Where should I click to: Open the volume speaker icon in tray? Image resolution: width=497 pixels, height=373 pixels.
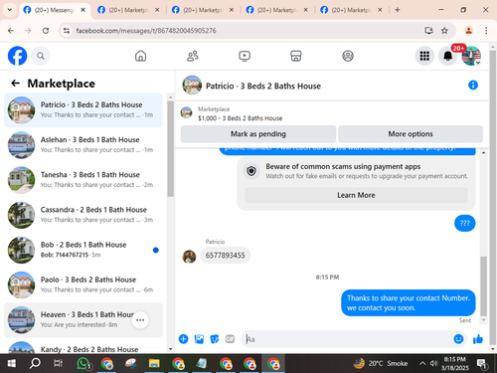433,363
